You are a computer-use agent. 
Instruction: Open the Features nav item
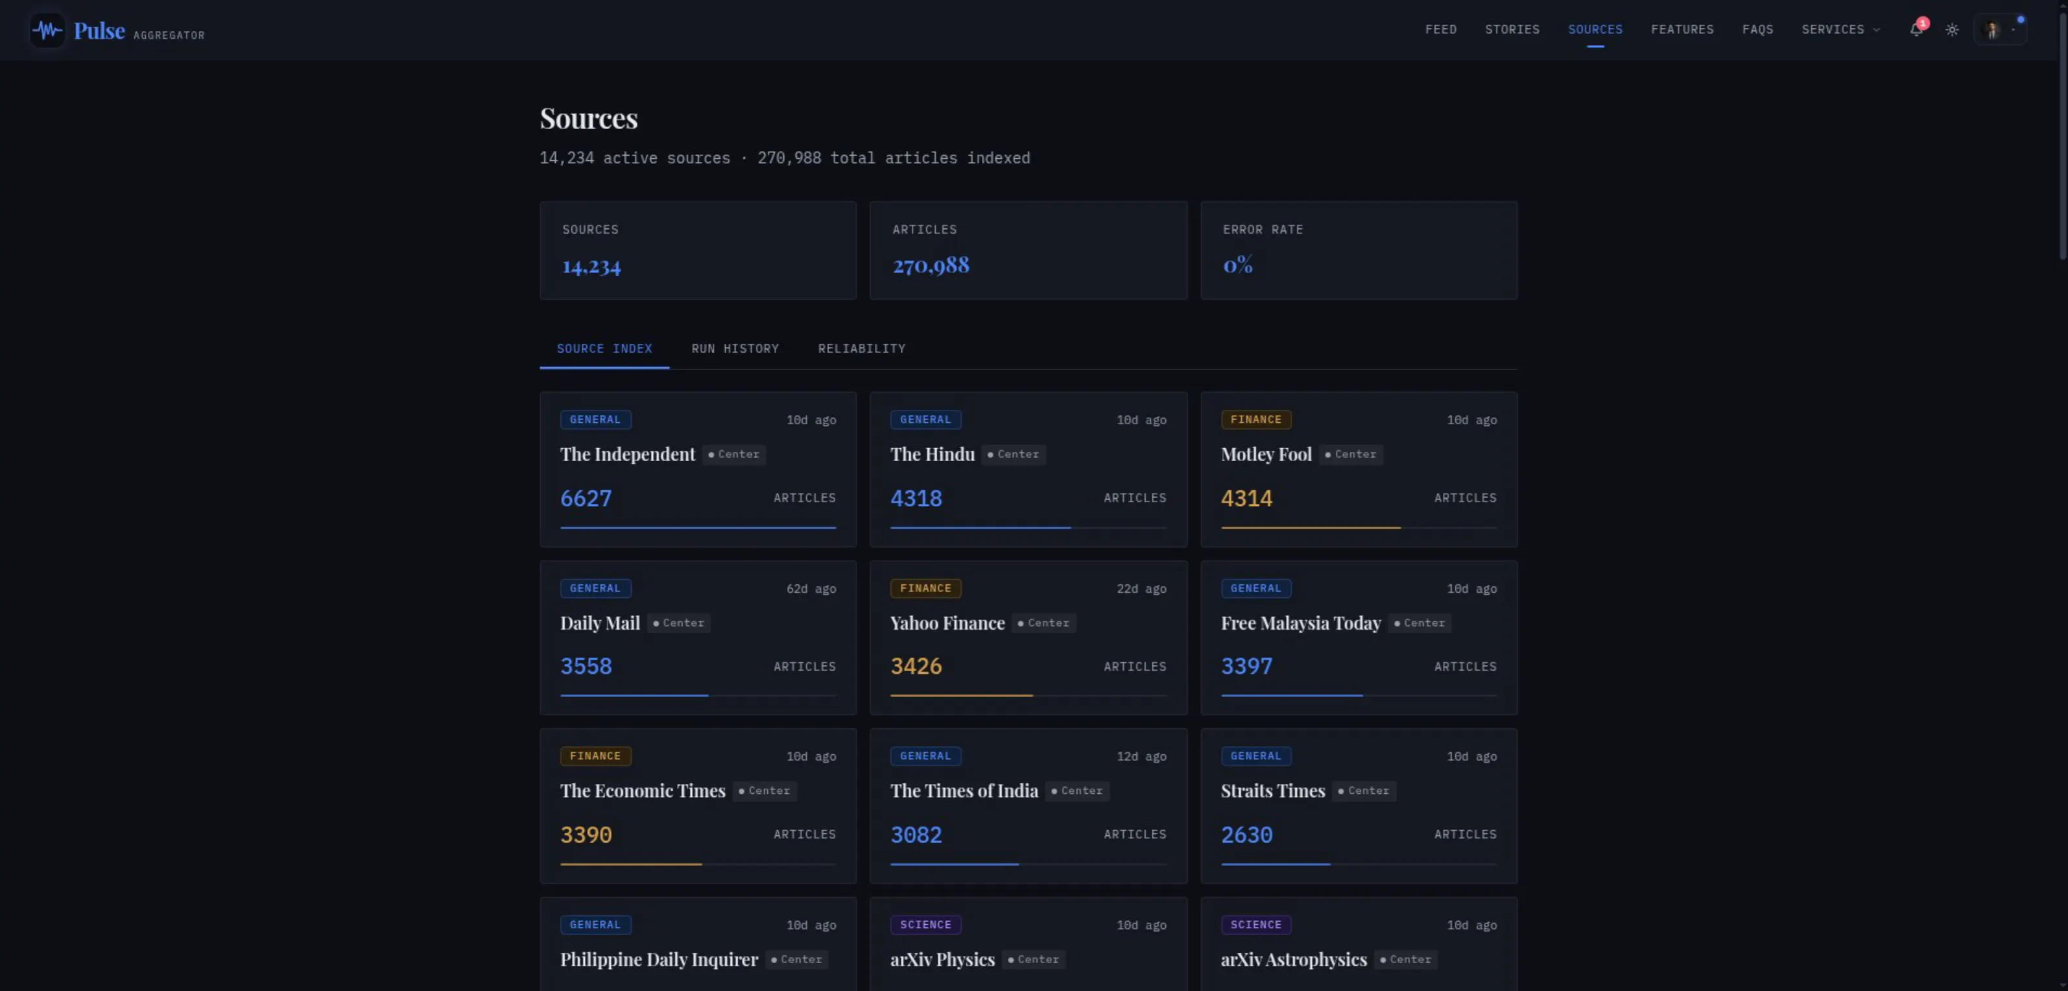click(1682, 30)
